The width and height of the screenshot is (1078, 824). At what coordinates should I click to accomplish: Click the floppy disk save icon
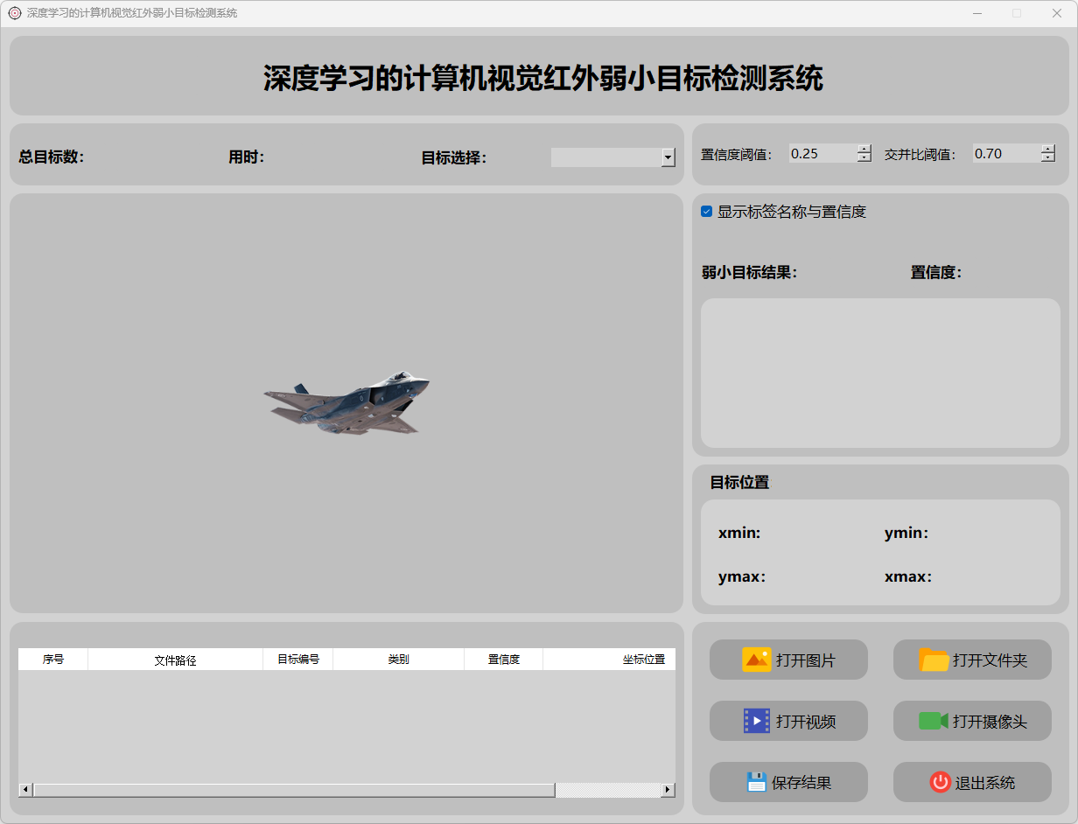click(x=756, y=782)
